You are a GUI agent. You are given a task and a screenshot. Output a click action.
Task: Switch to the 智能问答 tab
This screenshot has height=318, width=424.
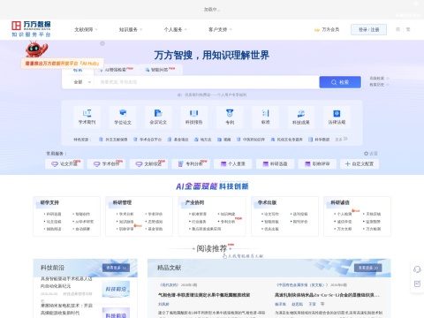click(x=160, y=70)
